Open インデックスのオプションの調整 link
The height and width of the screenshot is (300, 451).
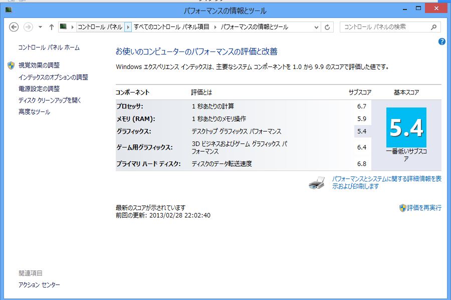pyautogui.click(x=53, y=77)
